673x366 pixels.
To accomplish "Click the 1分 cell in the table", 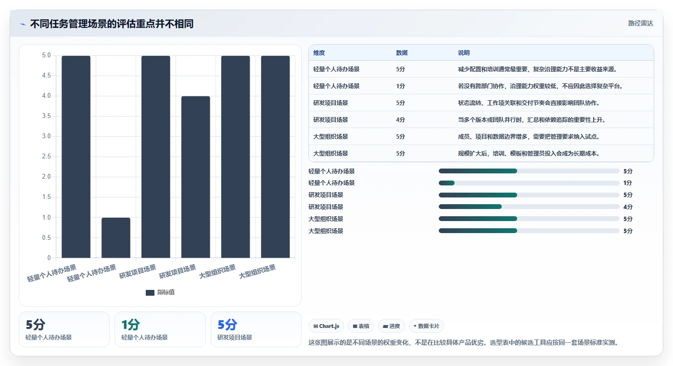I will (x=400, y=86).
